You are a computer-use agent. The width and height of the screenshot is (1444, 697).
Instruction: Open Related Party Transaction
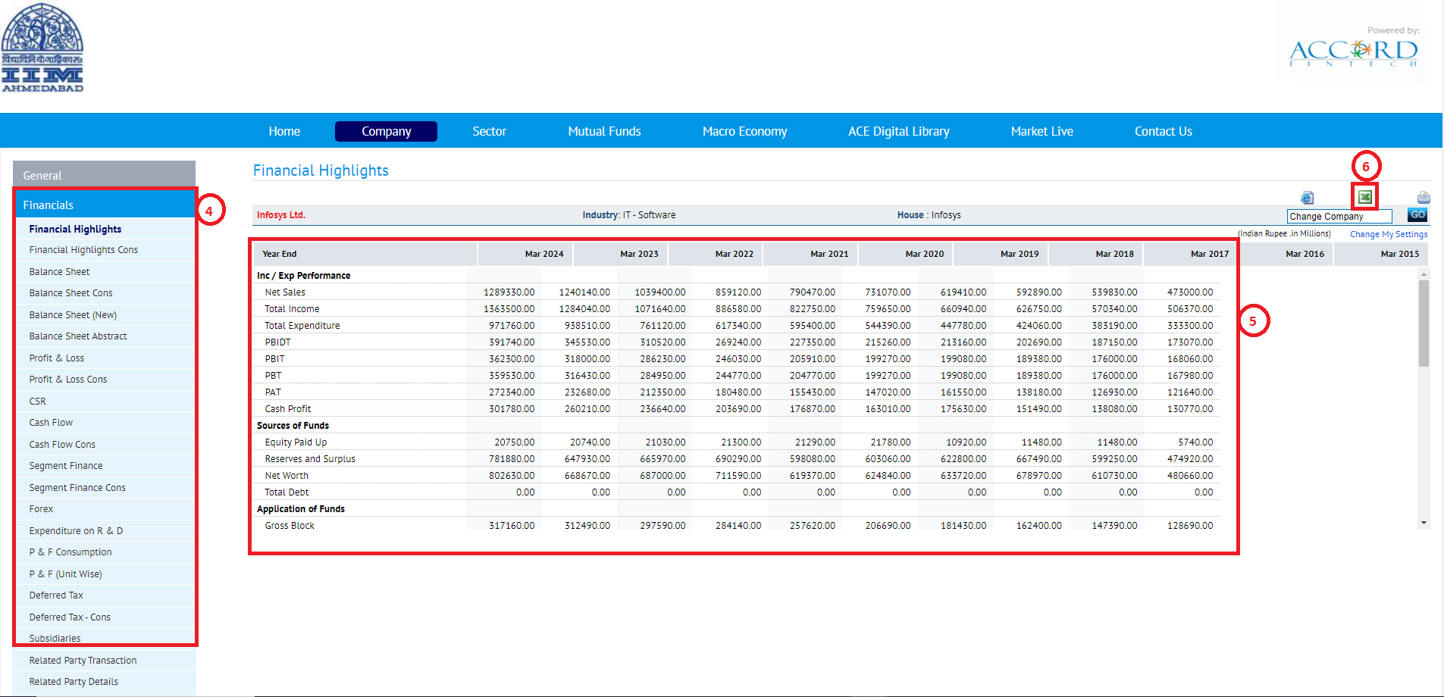tap(83, 661)
